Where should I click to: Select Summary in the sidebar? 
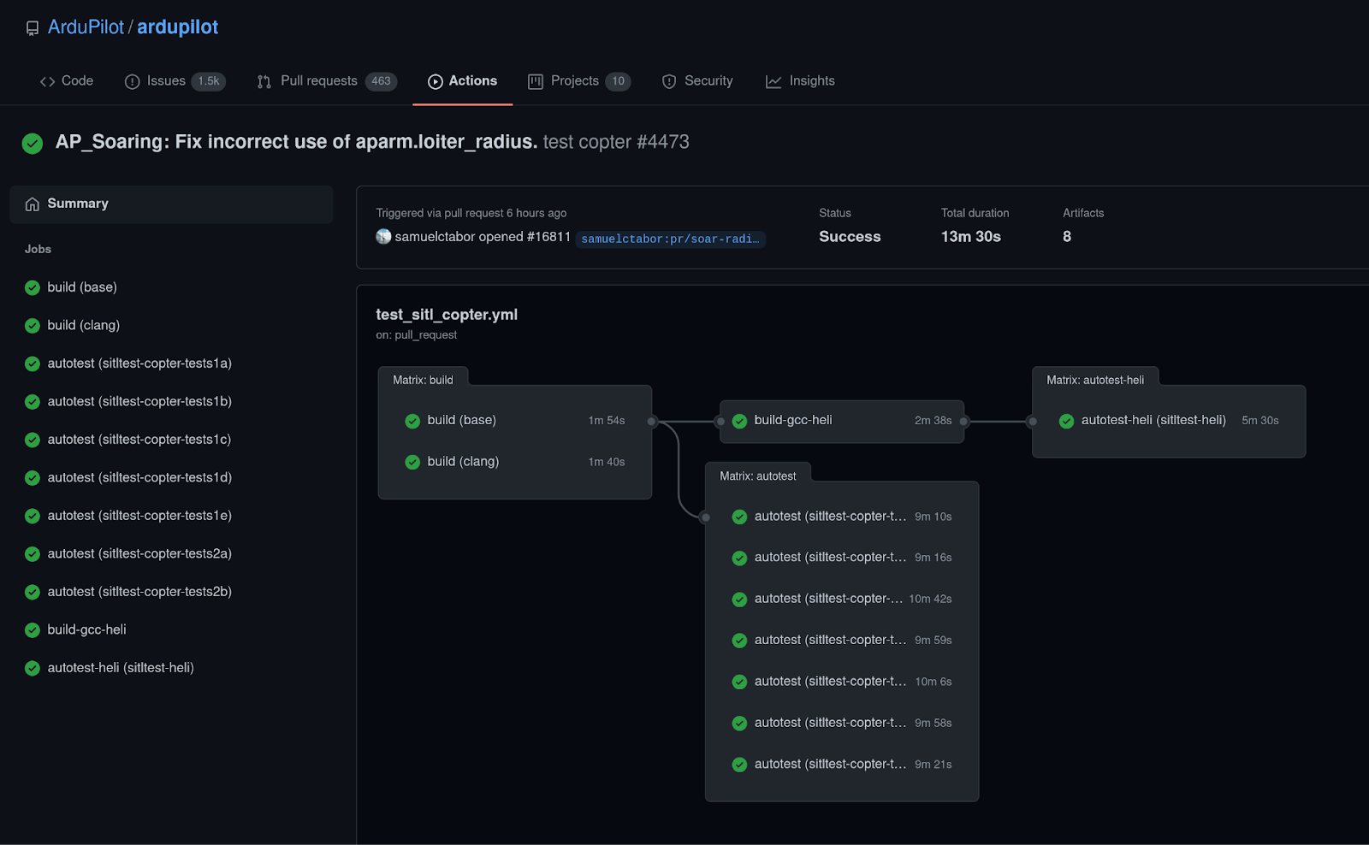tap(171, 204)
